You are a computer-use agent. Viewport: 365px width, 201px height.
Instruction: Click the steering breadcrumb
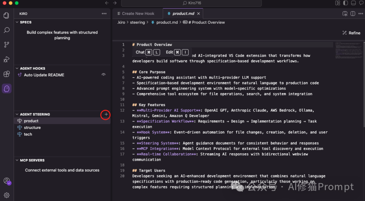tap(137, 22)
